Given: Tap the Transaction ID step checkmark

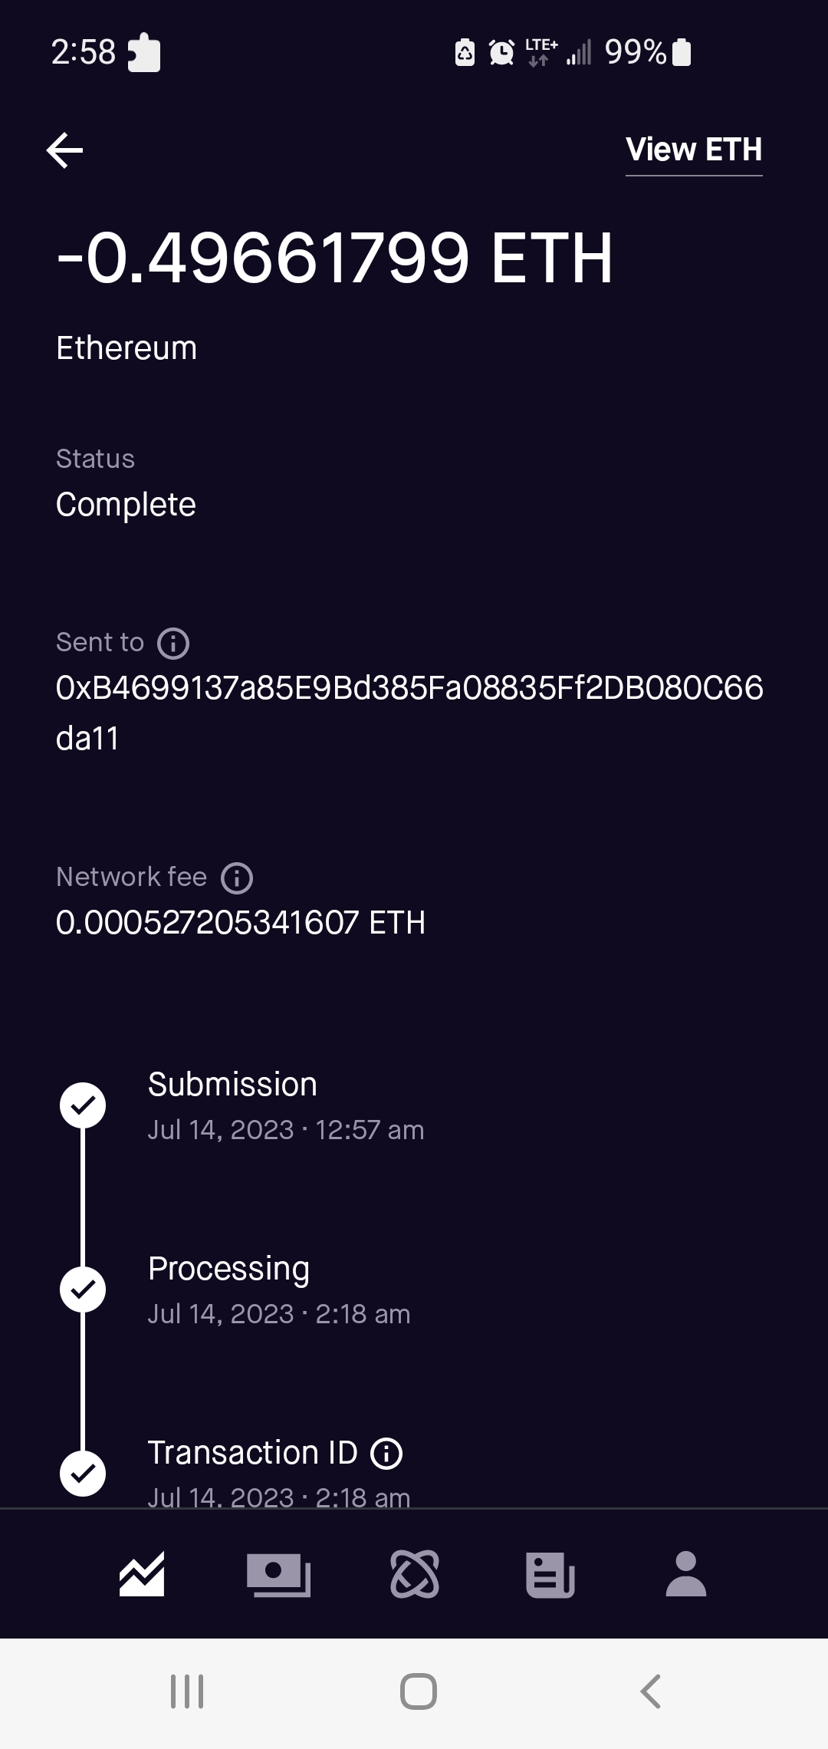Looking at the screenshot, I should (83, 1474).
